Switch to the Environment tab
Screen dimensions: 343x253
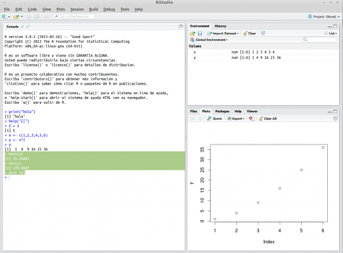[199, 26]
